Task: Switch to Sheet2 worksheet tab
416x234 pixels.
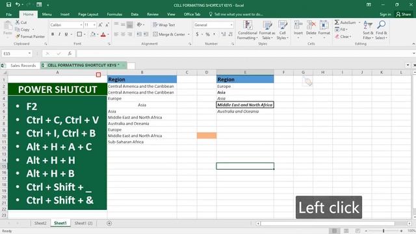Action: coord(40,223)
